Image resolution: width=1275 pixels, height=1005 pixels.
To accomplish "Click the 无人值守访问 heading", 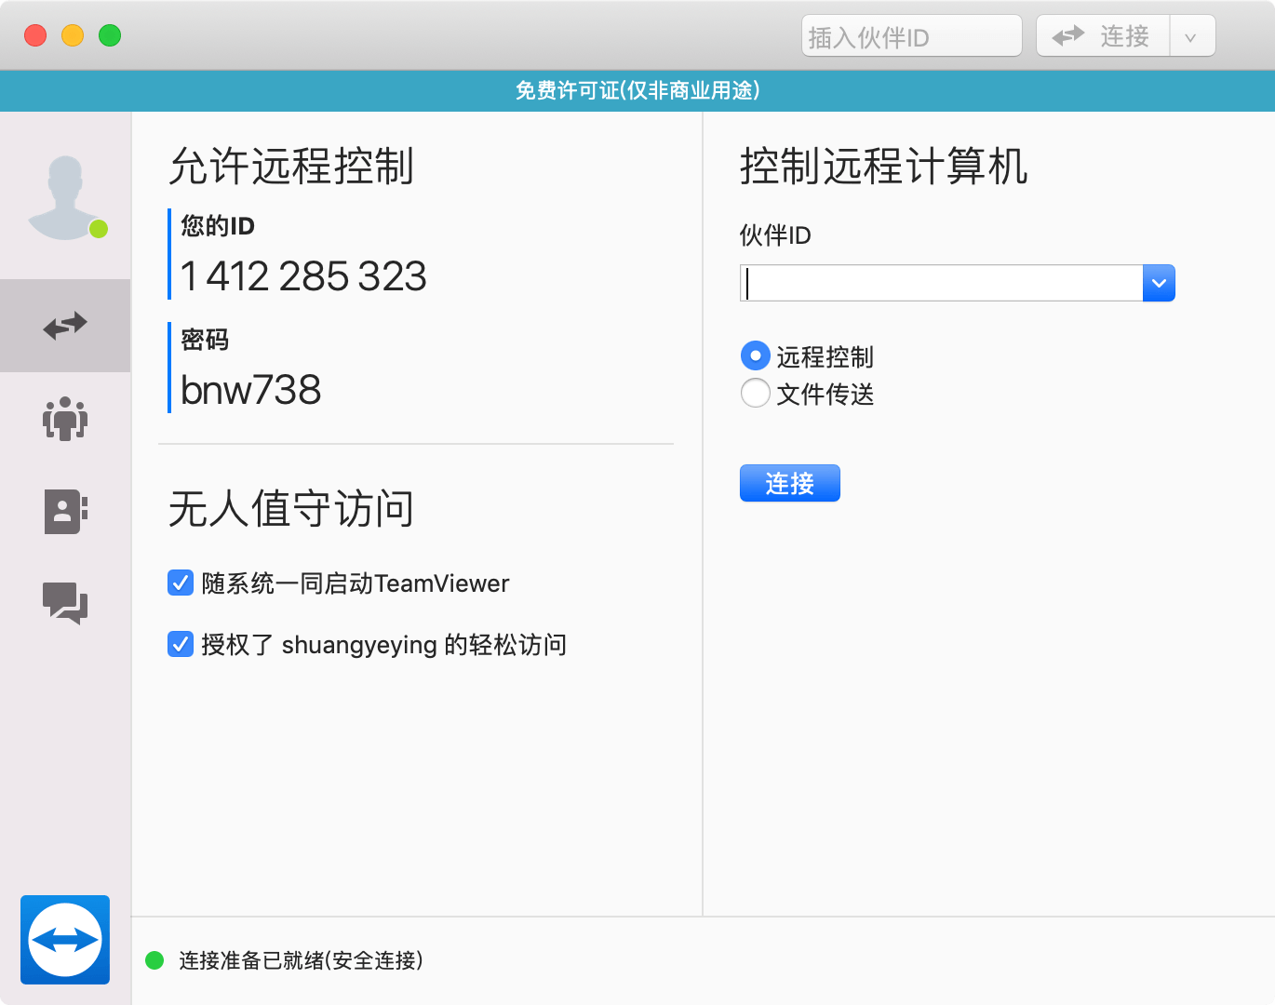I will pyautogui.click(x=291, y=509).
